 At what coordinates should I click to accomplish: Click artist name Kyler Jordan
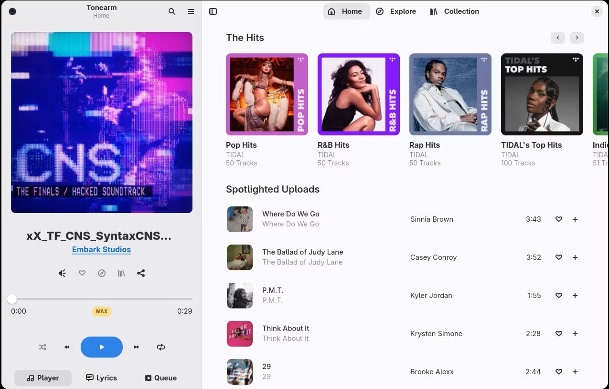(x=431, y=296)
